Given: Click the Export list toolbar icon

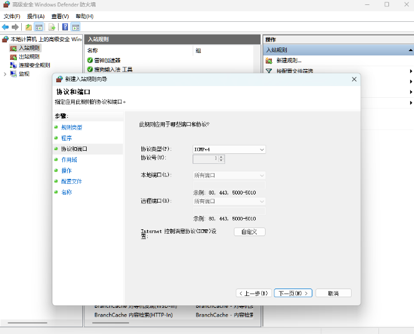Looking at the screenshot, I should (52, 27).
